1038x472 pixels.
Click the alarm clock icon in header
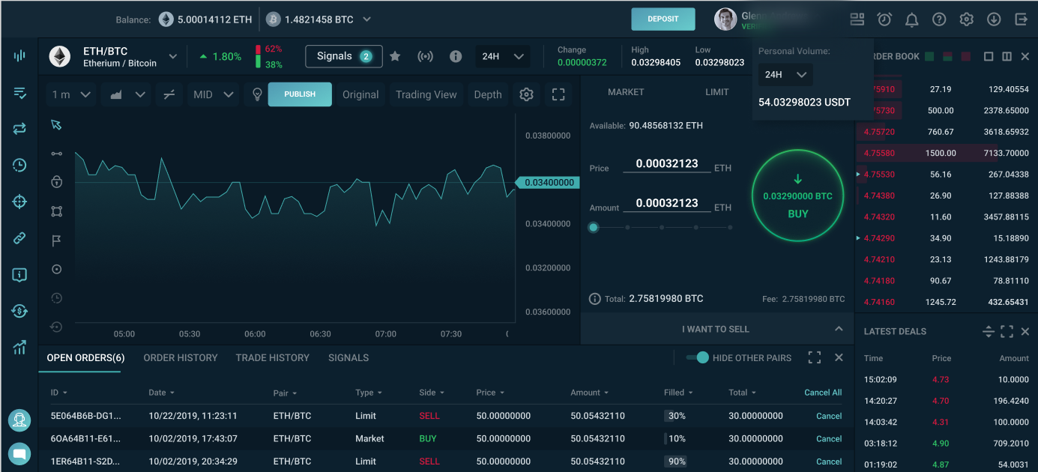click(884, 19)
